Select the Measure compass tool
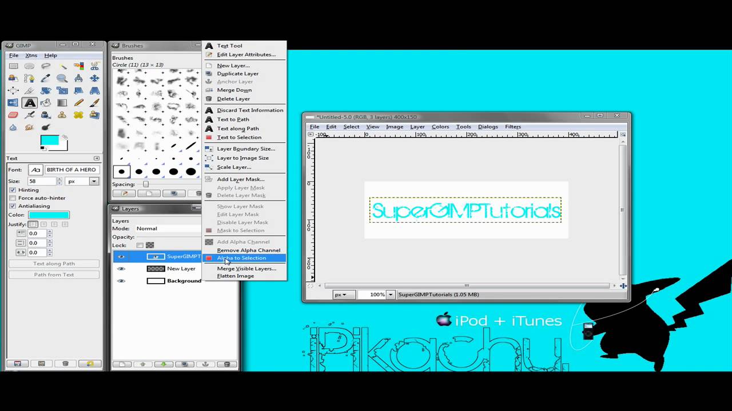 [78, 78]
